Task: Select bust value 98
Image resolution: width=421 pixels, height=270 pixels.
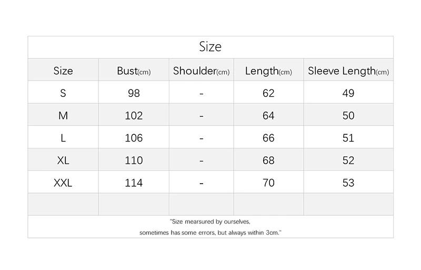Action: point(134,93)
